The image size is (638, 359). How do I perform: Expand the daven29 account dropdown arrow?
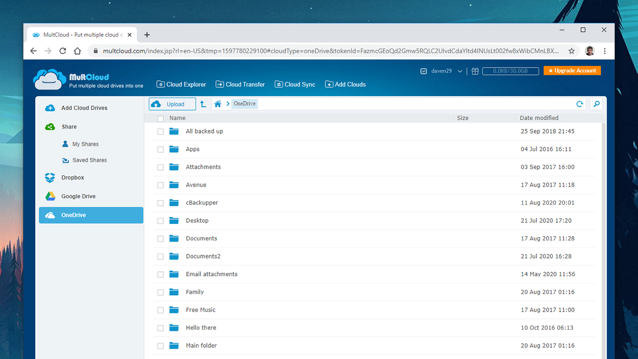460,71
